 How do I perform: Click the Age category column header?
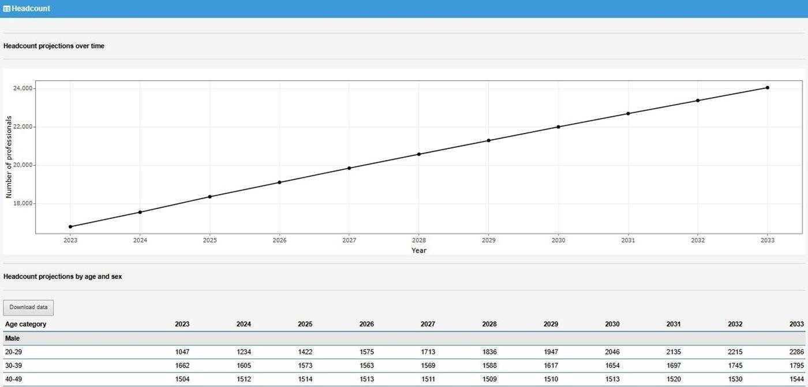[25, 324]
